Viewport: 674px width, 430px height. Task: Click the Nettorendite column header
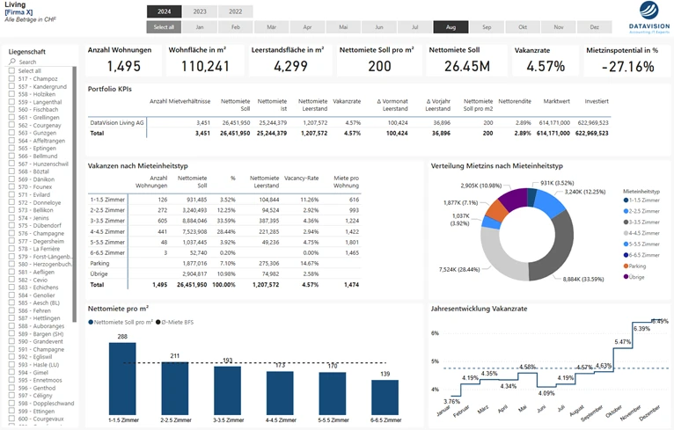click(515, 101)
